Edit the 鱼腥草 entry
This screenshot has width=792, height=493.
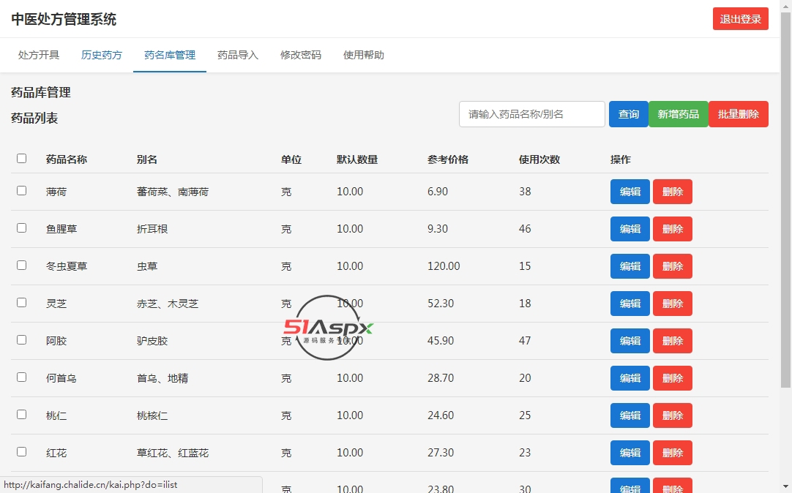pyautogui.click(x=630, y=229)
